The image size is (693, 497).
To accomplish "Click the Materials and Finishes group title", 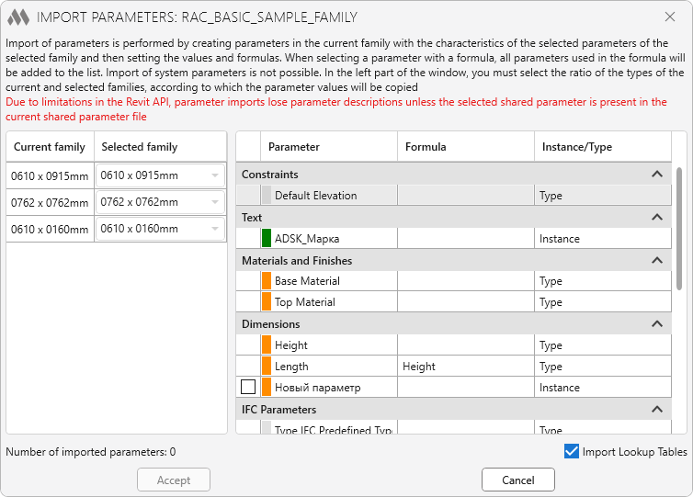I will [297, 261].
